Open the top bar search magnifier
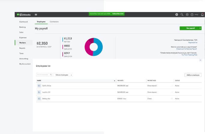The height and width of the screenshot is (134, 205). tap(182, 14)
